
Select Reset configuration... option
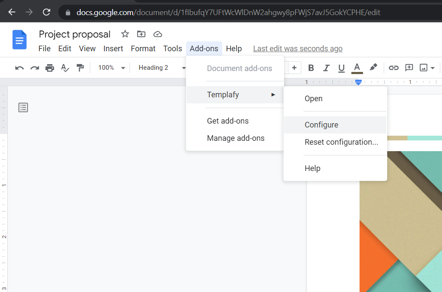point(335,142)
